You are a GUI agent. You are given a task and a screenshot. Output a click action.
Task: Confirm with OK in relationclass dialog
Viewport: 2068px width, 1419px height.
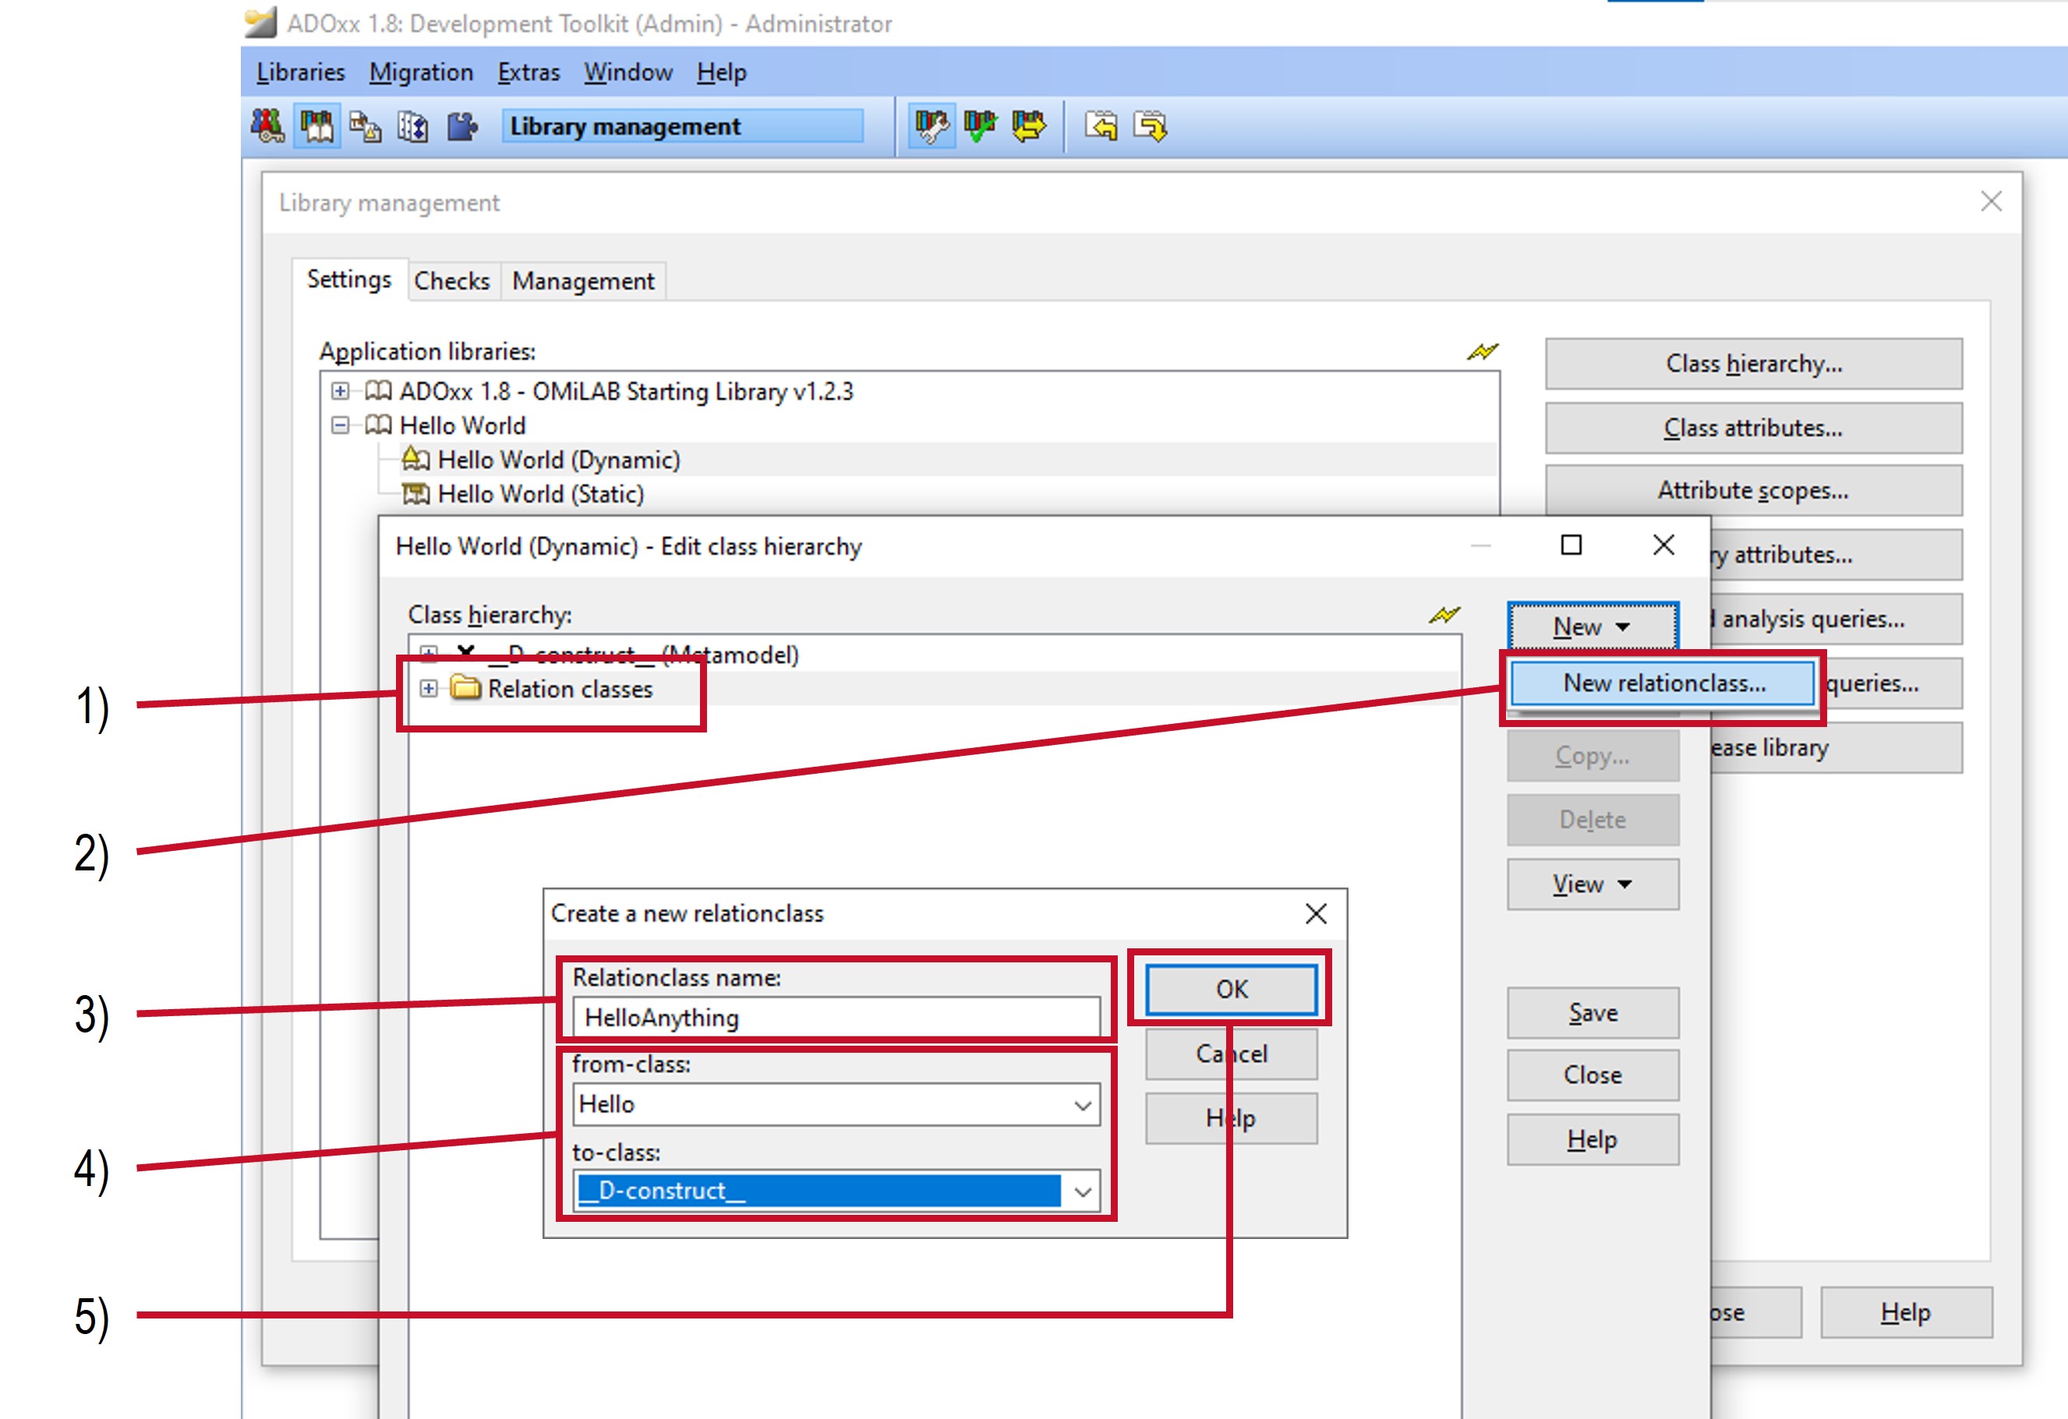tap(1232, 990)
